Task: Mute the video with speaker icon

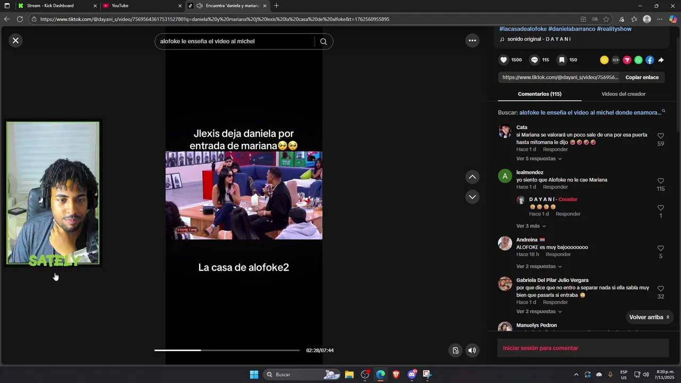Action: click(472, 350)
